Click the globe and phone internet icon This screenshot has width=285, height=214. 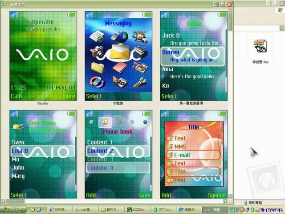pyautogui.click(x=119, y=36)
